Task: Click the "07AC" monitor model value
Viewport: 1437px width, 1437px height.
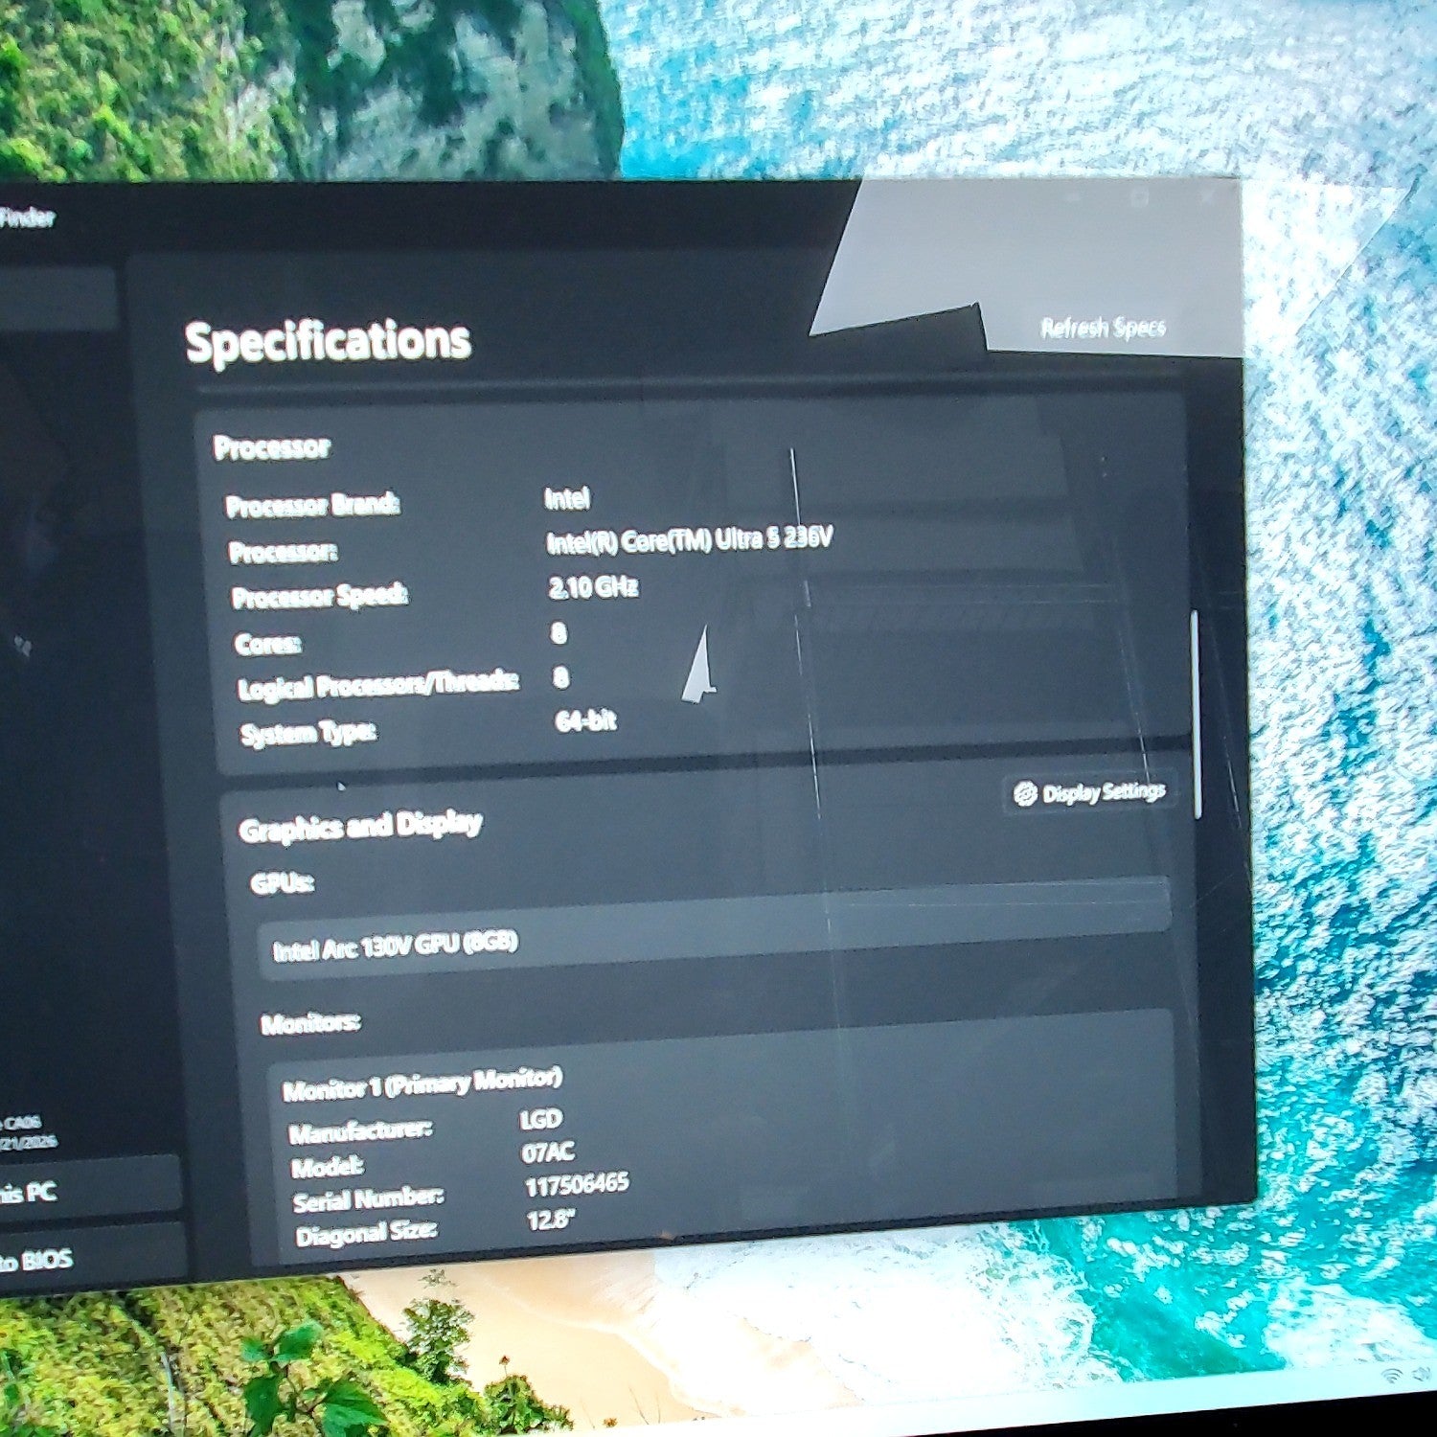Action: click(548, 1152)
